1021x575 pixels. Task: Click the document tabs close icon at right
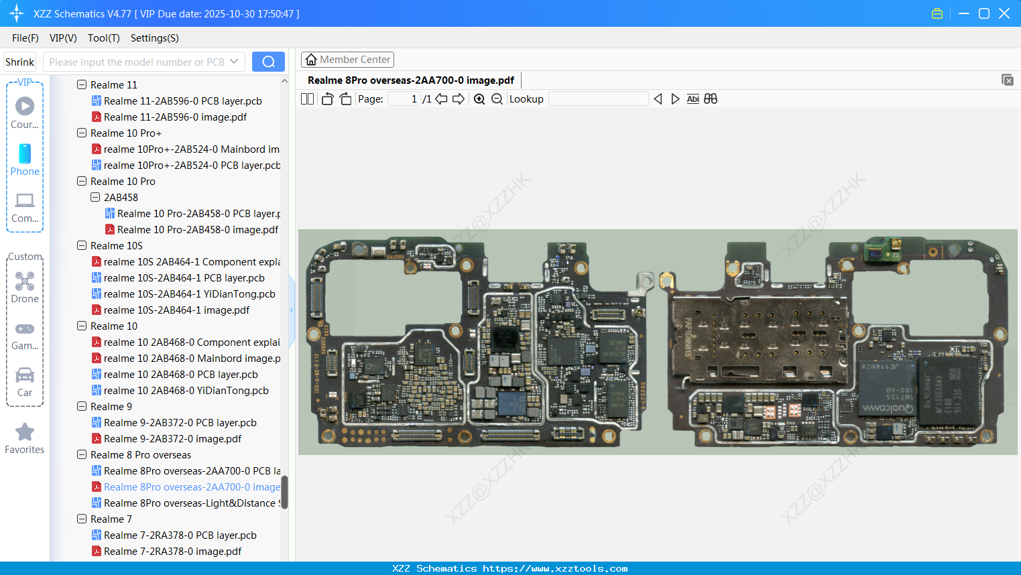coord(1008,80)
